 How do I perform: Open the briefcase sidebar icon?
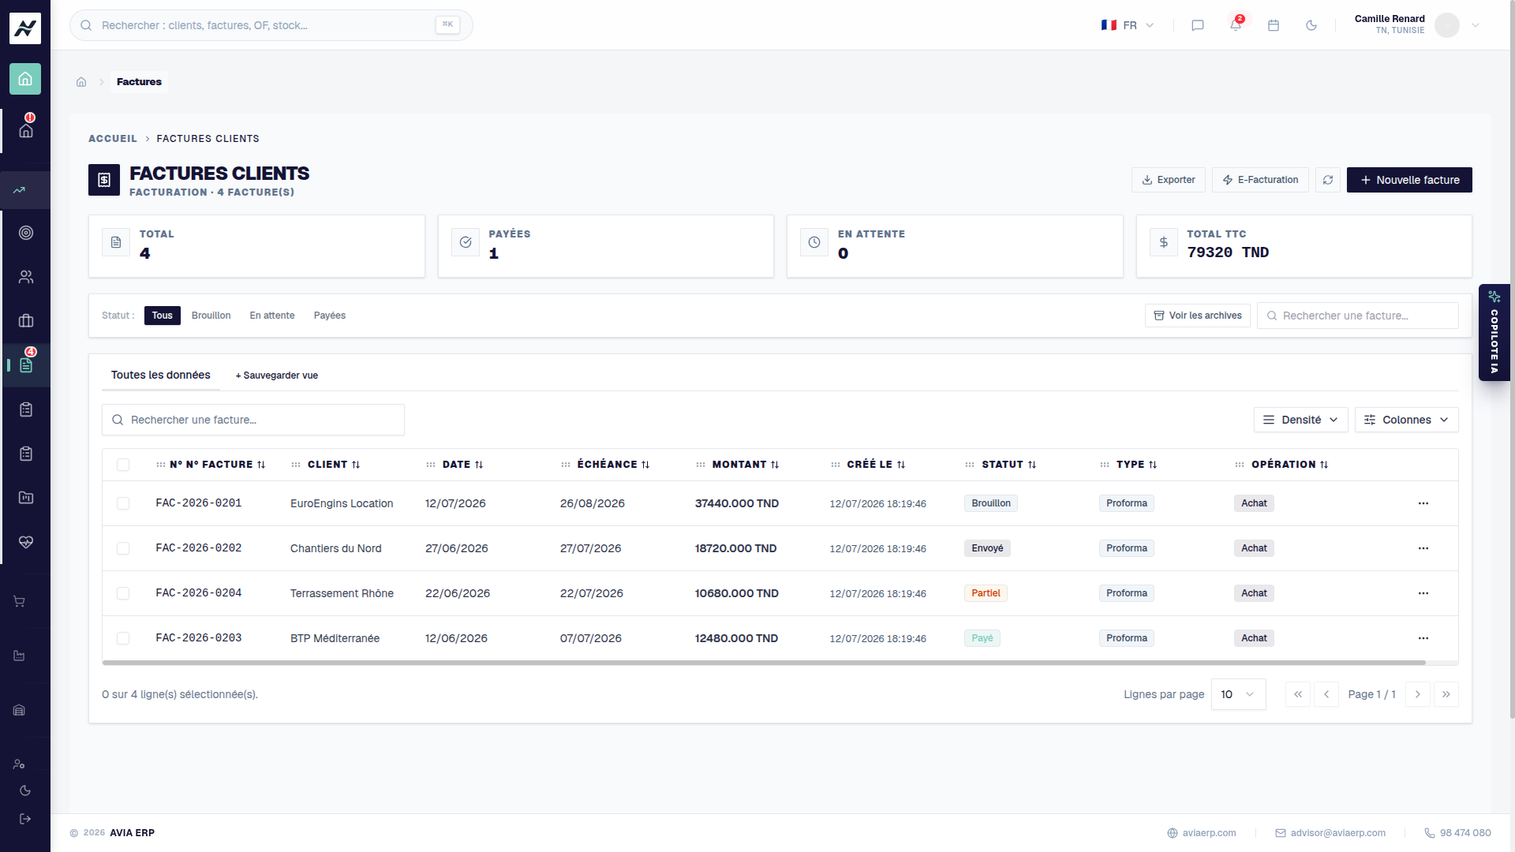(26, 321)
